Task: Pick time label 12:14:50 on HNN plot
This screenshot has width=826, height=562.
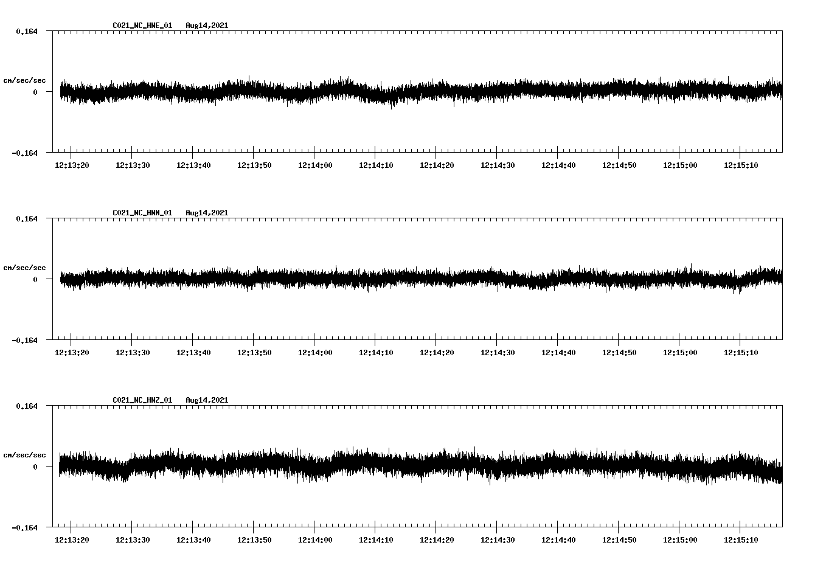Action: coord(619,352)
